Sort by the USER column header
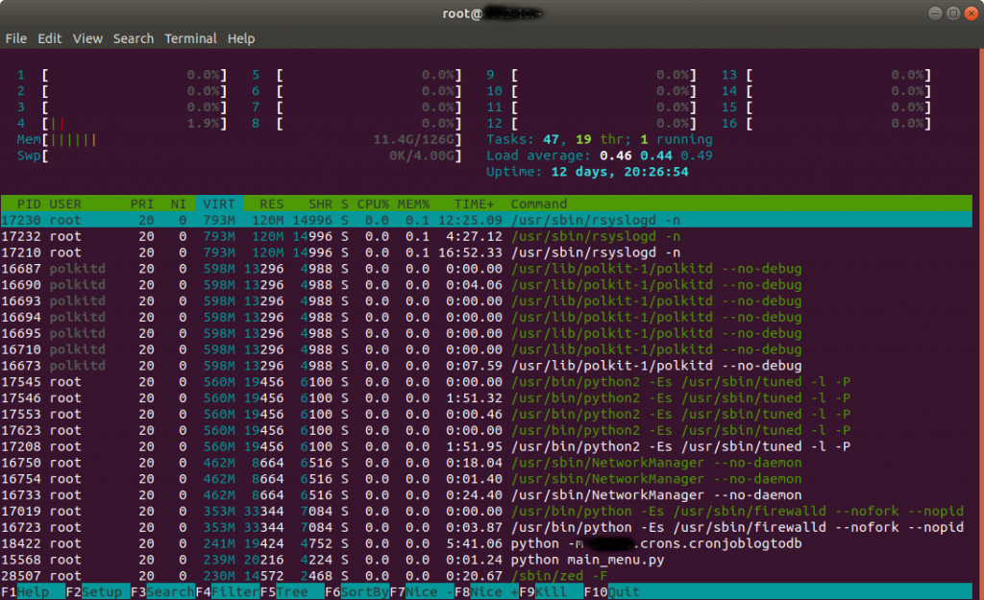Image resolution: width=984 pixels, height=600 pixels. coord(65,204)
